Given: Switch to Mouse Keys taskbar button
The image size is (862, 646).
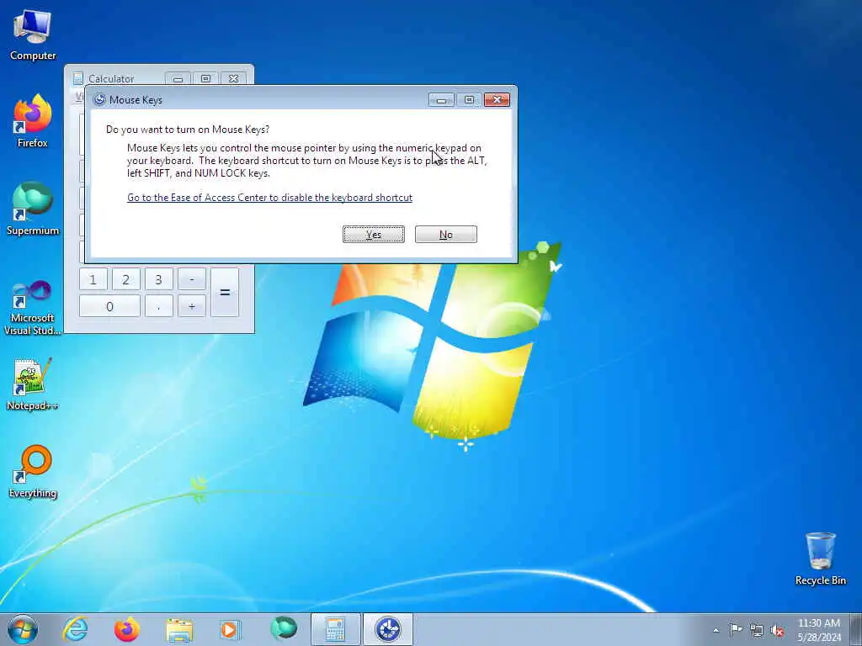Looking at the screenshot, I should click(x=387, y=629).
